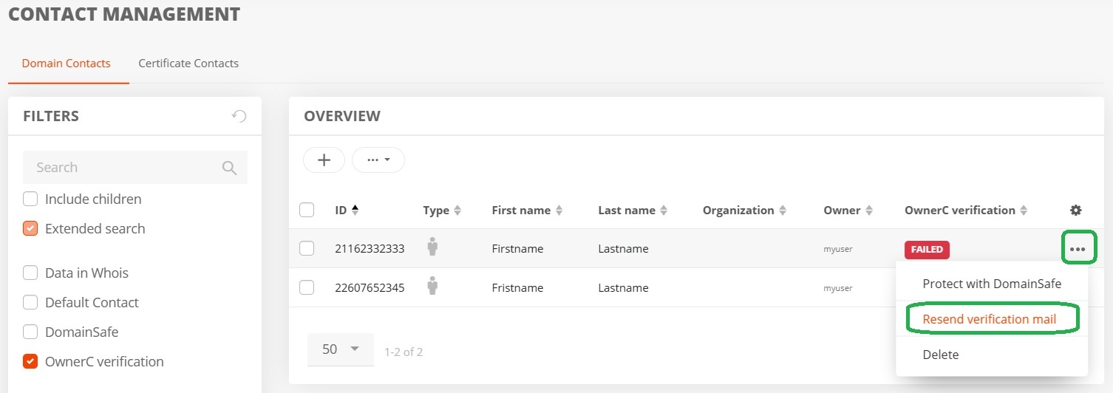Click the FAILED verification badge

[927, 250]
